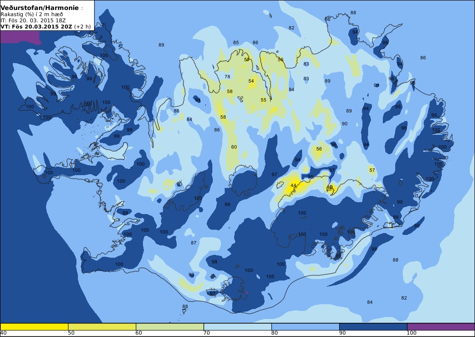
Task: Click the 87 humidity value in the southwest
Action: click(194, 243)
